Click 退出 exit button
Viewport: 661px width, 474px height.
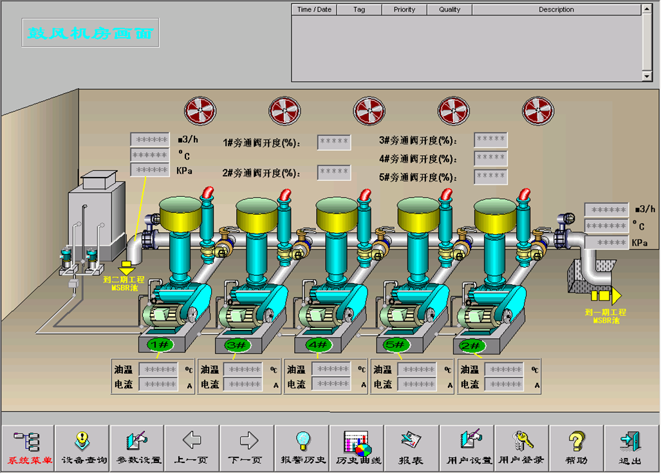click(x=631, y=448)
